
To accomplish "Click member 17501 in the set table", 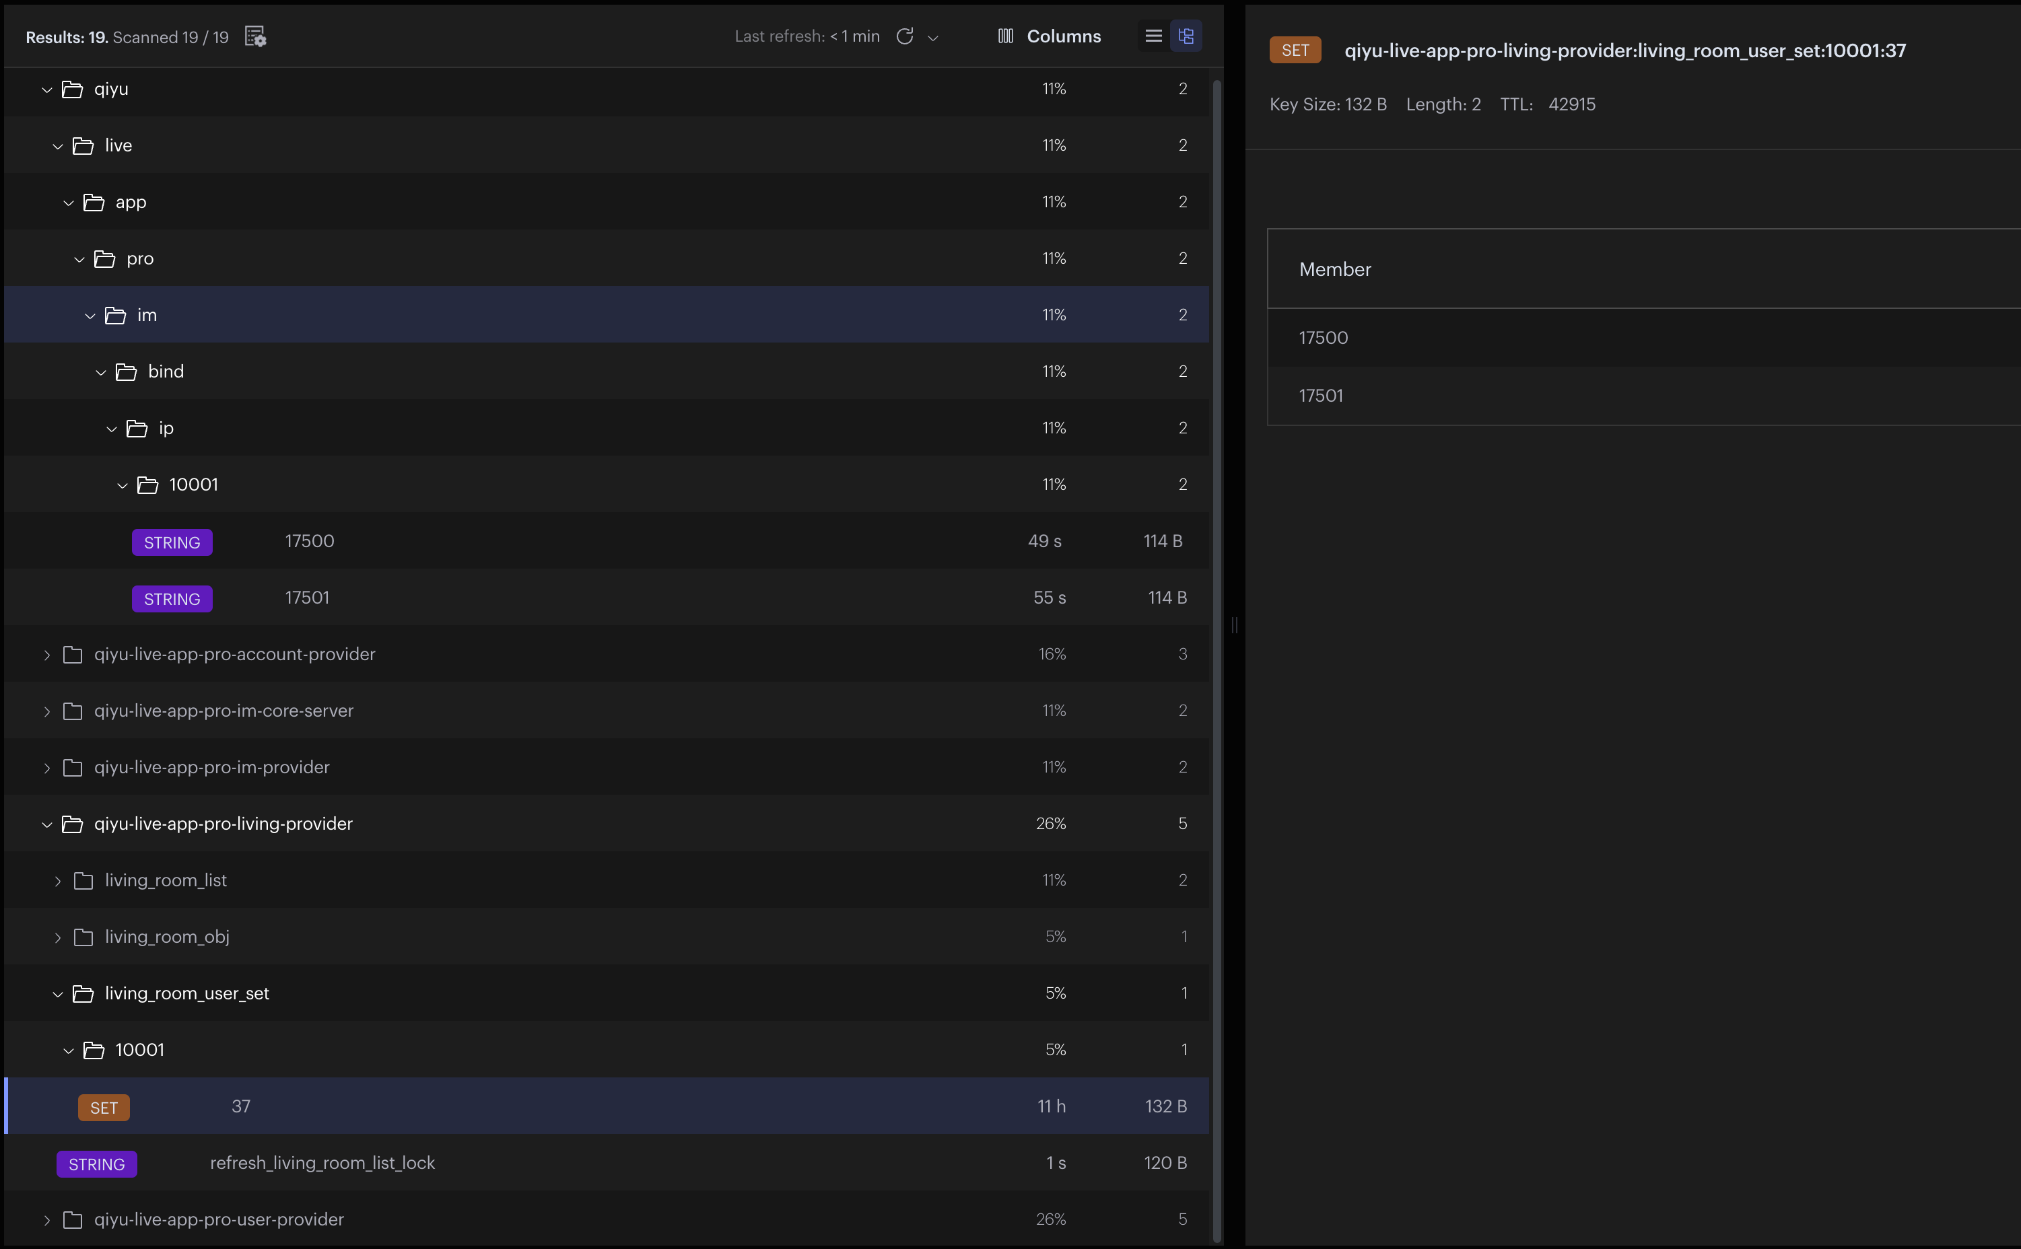I will pyautogui.click(x=1320, y=396).
